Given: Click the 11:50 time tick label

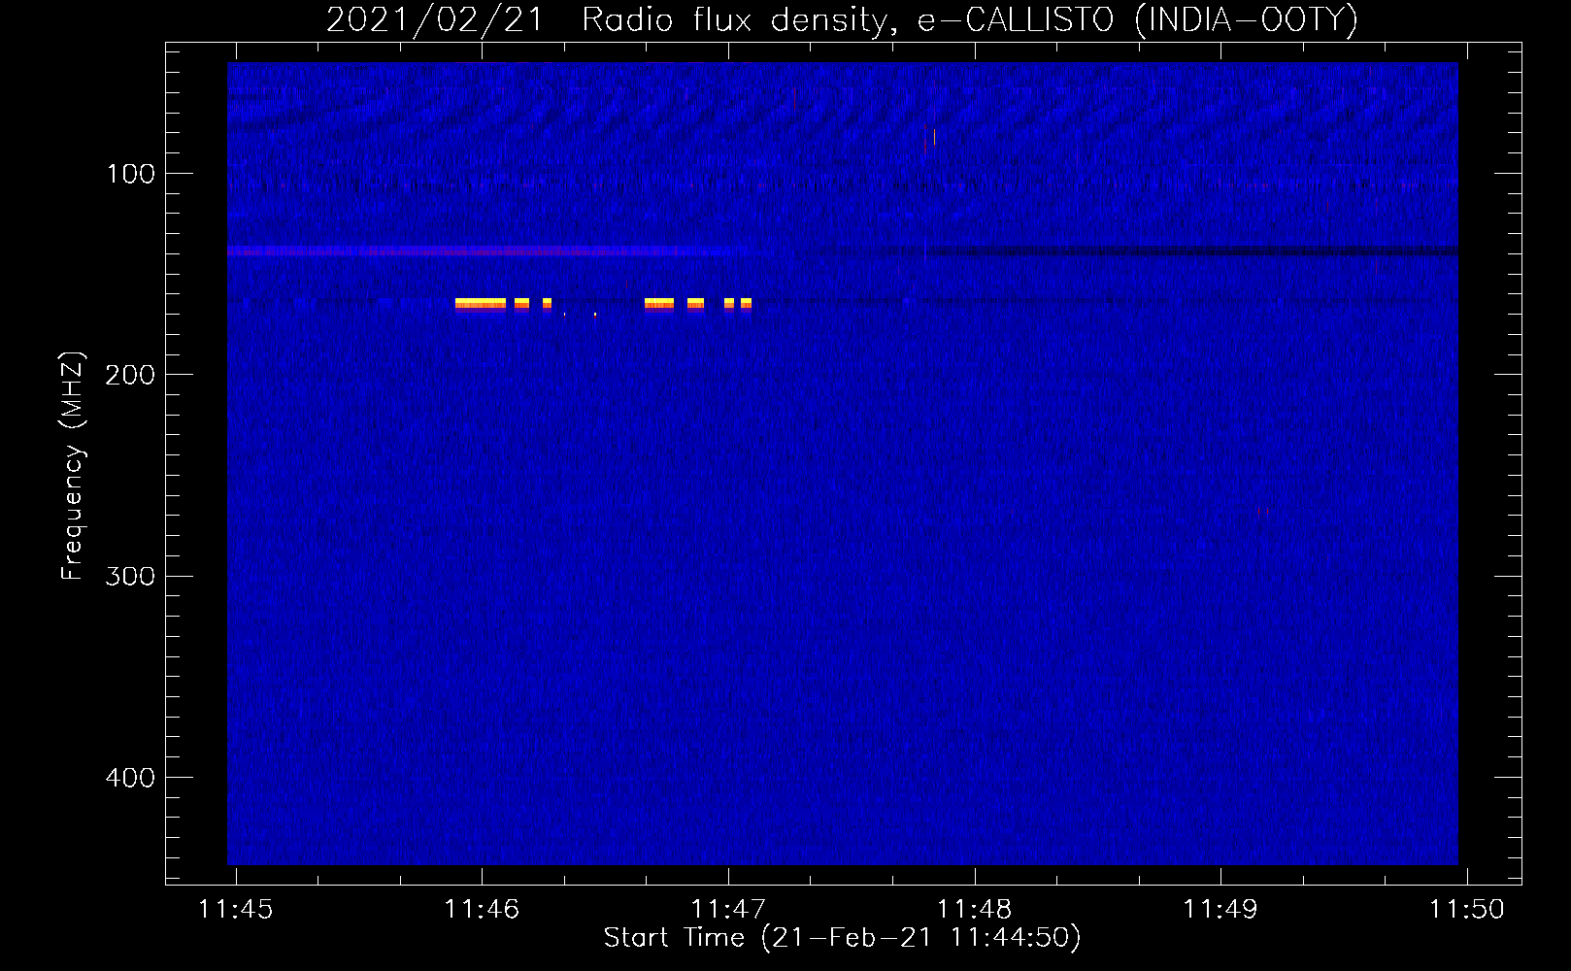Looking at the screenshot, I should click(x=1466, y=909).
